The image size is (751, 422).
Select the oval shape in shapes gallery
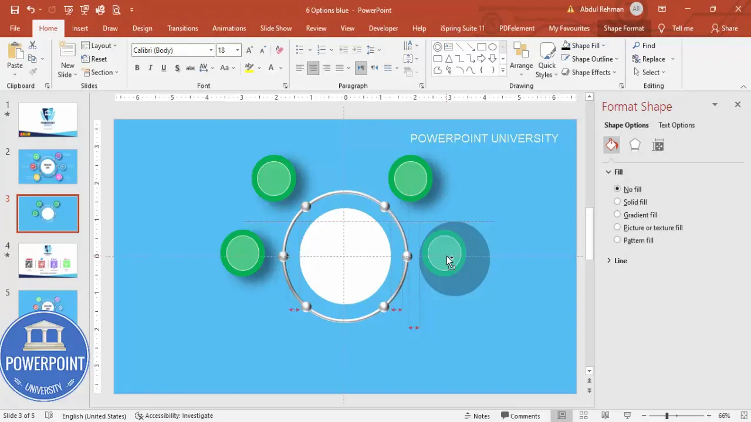coord(492,46)
